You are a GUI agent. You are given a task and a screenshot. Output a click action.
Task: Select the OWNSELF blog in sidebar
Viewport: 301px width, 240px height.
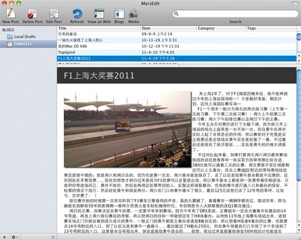(x=28, y=44)
